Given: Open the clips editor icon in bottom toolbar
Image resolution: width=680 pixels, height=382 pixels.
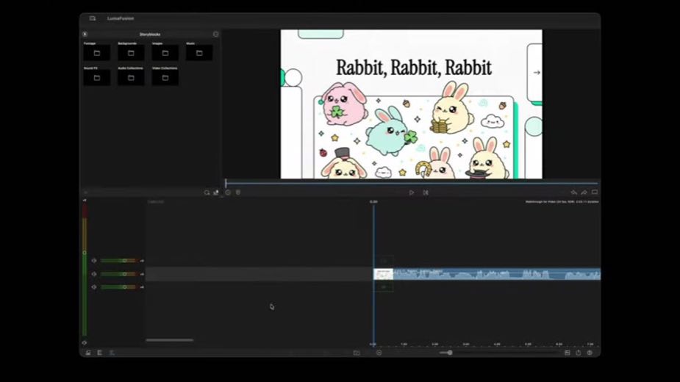Looking at the screenshot, I should click(x=88, y=353).
